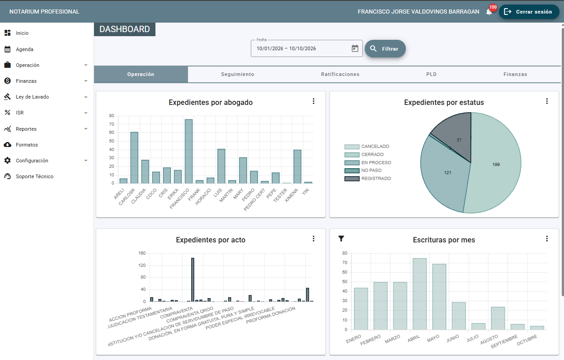
Task: Click the Configuración gear icon
Action: click(x=7, y=161)
